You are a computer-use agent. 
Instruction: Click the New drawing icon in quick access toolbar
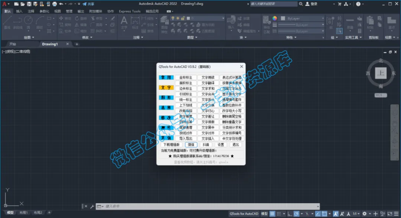point(16,4)
